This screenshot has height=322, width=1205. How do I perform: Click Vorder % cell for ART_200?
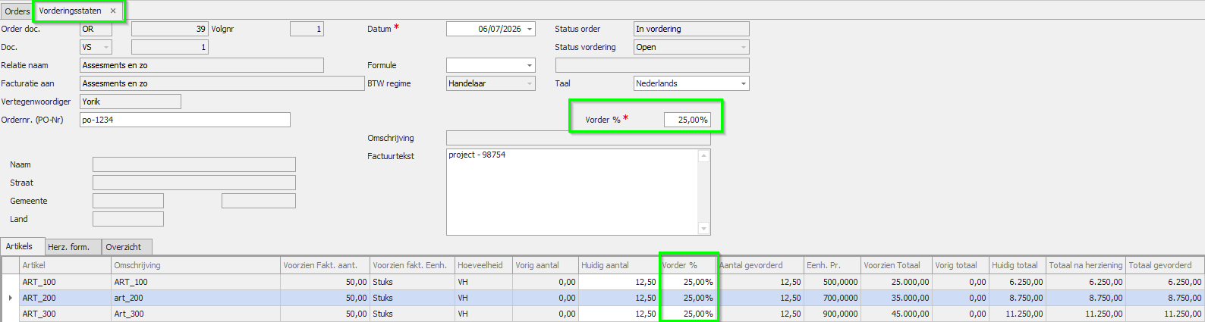(x=687, y=298)
